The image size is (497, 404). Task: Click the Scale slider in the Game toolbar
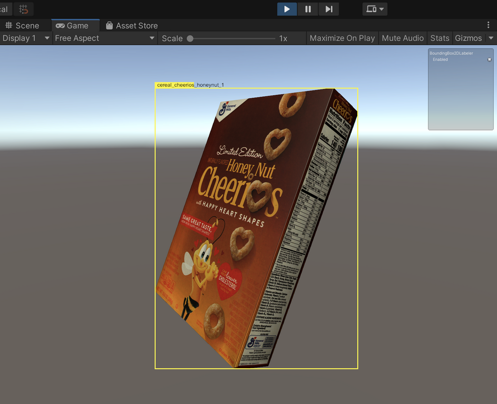190,38
